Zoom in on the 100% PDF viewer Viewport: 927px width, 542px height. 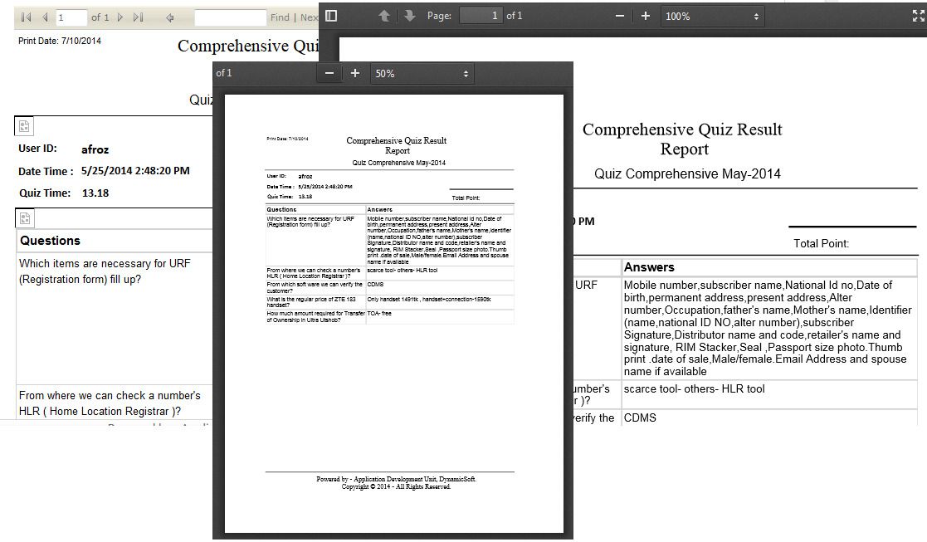[x=646, y=16]
